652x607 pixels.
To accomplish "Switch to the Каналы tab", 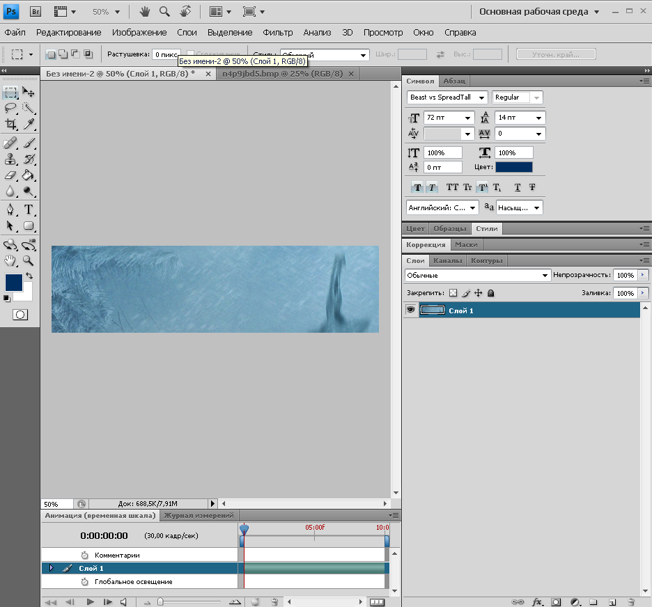I will [x=447, y=261].
